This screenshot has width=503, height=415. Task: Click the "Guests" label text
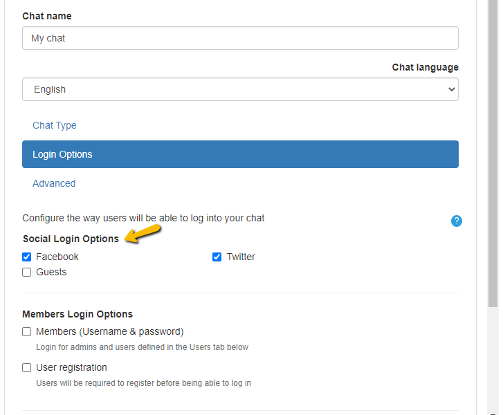point(51,272)
